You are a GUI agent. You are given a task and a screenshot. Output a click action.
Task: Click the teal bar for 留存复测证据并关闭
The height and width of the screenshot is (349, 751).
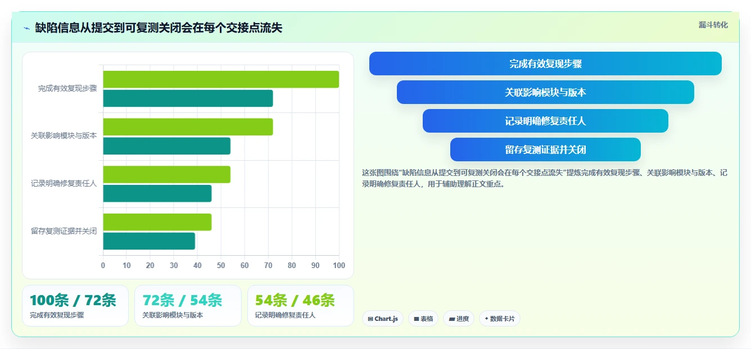(149, 241)
